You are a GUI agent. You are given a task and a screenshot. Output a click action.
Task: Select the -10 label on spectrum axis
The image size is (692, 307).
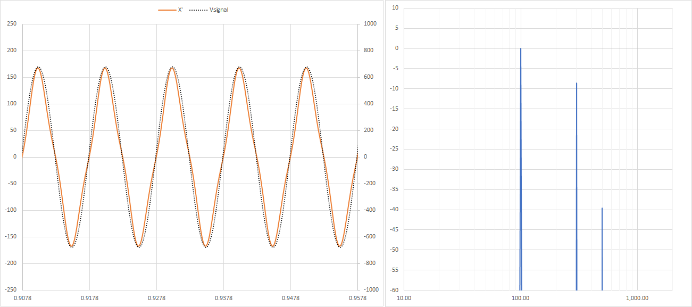pyautogui.click(x=394, y=88)
